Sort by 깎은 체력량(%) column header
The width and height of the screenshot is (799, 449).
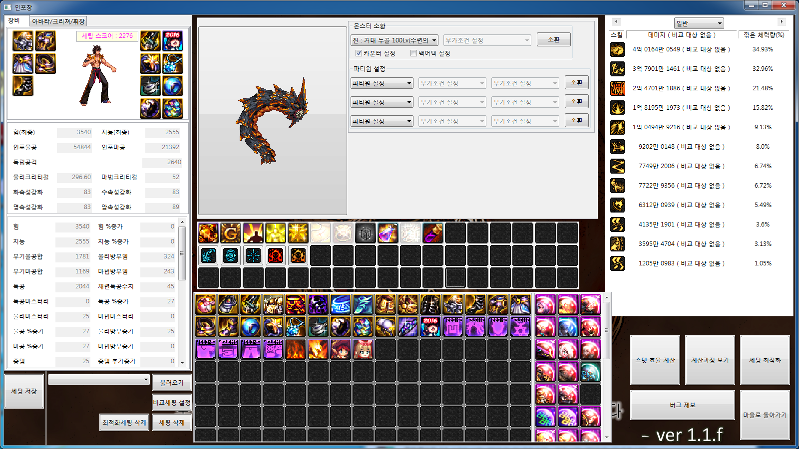[764, 35]
